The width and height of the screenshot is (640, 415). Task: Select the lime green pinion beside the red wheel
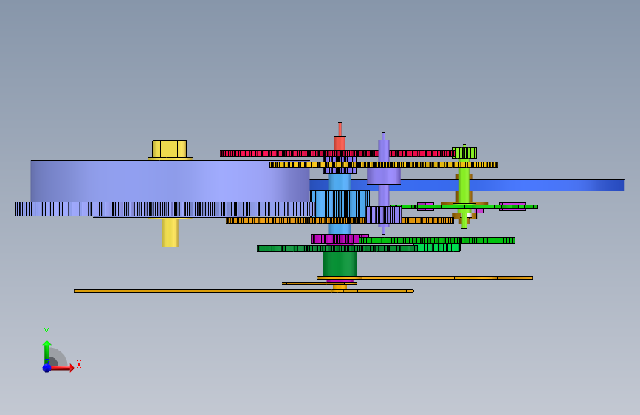pos(464,153)
